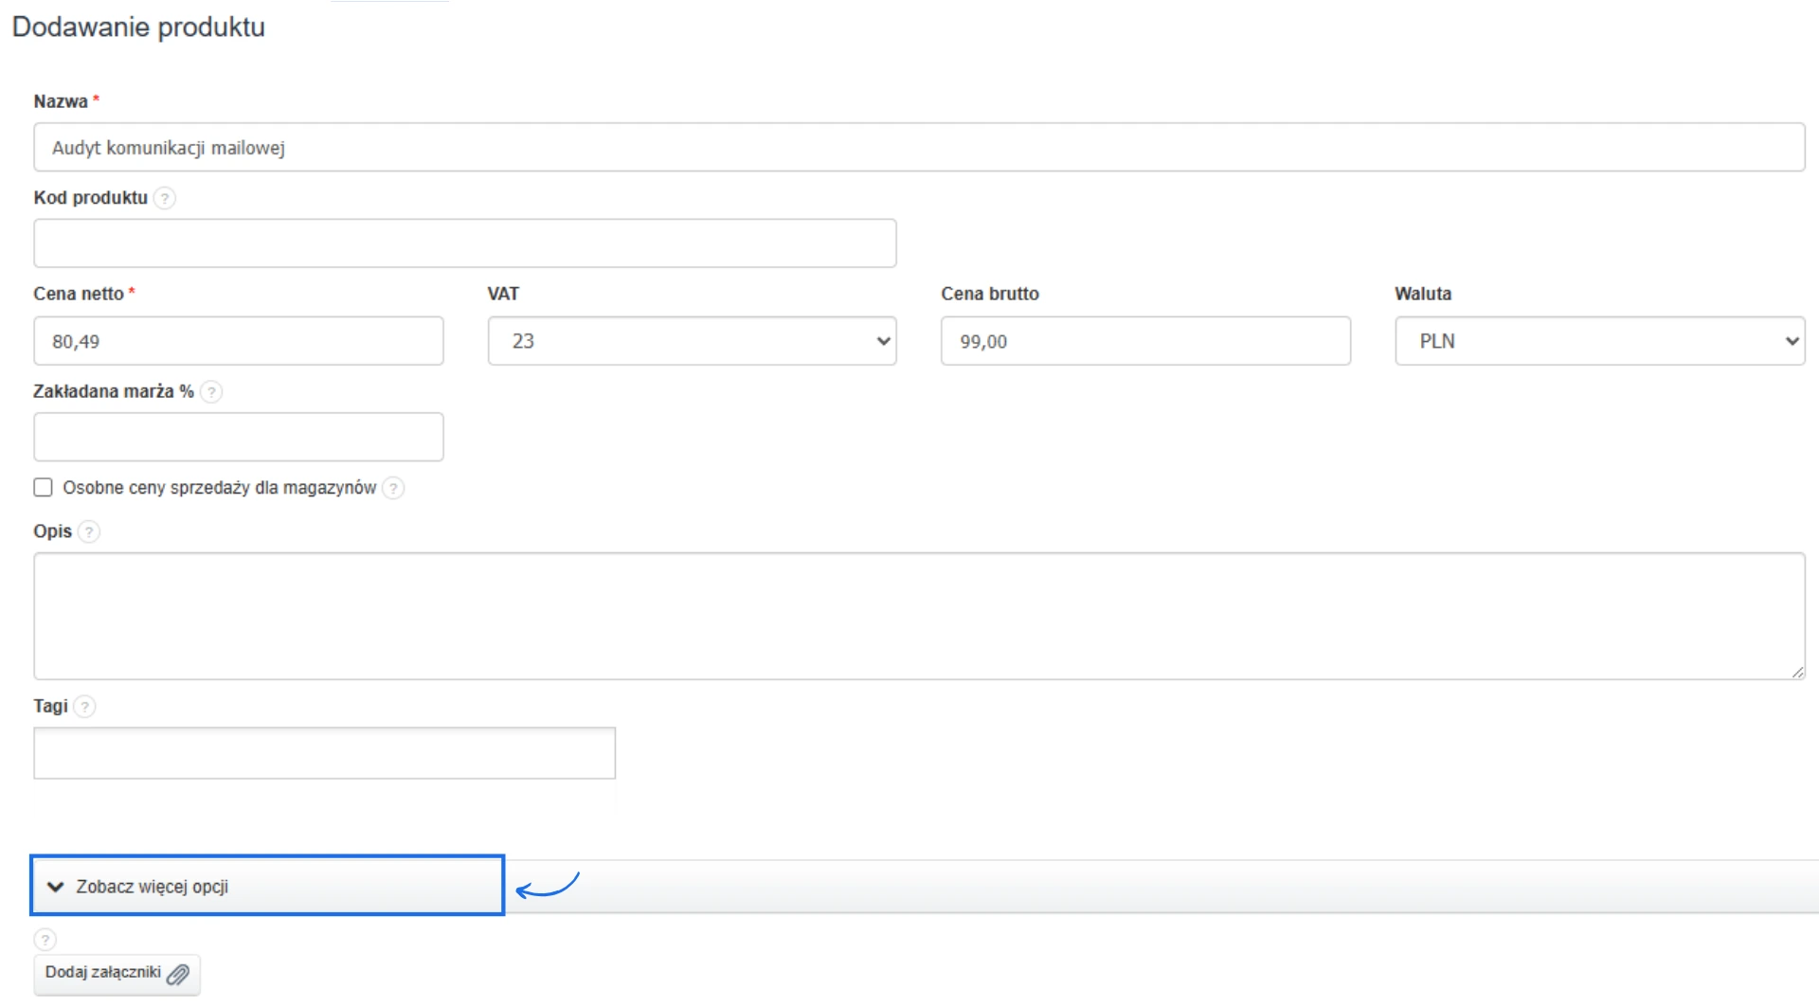Image resolution: width=1819 pixels, height=1007 pixels.
Task: Click the Zakładana marża % input box
Action: [x=238, y=437]
